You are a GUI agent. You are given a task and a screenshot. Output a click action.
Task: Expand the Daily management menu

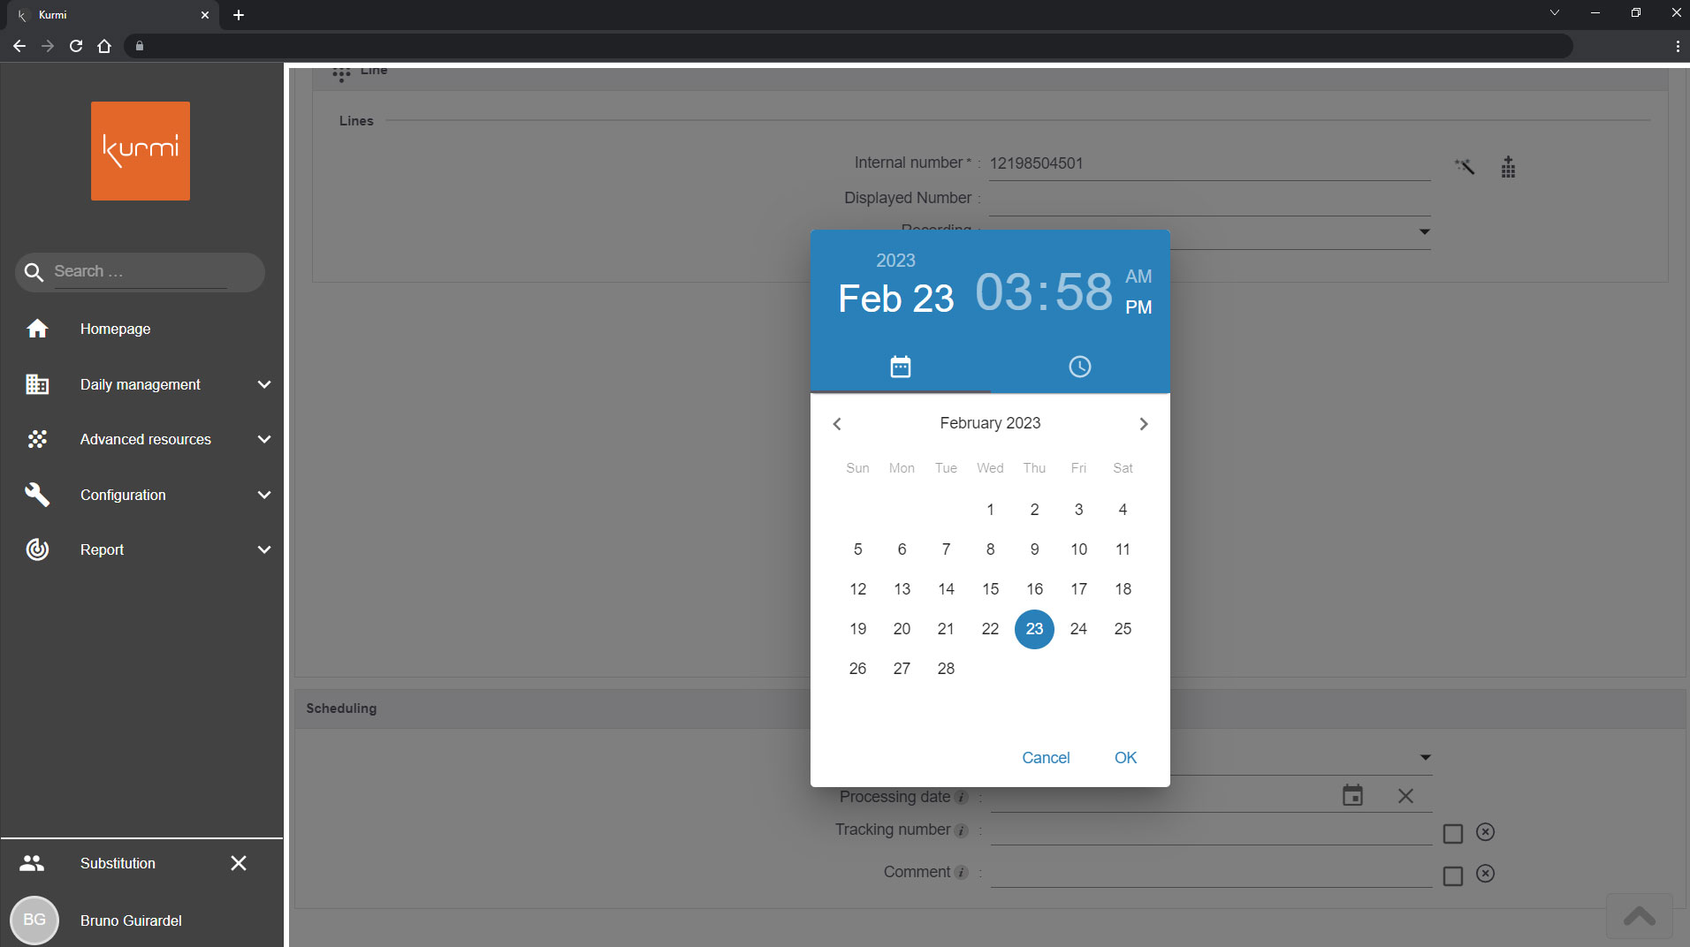tap(263, 384)
